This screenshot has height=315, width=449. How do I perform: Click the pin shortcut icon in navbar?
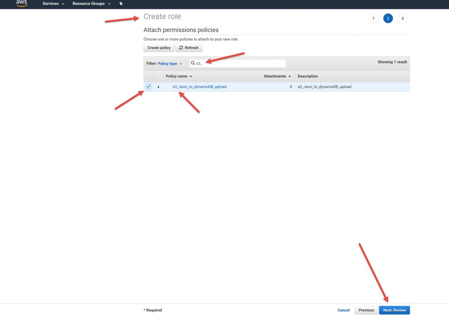coord(121,4)
